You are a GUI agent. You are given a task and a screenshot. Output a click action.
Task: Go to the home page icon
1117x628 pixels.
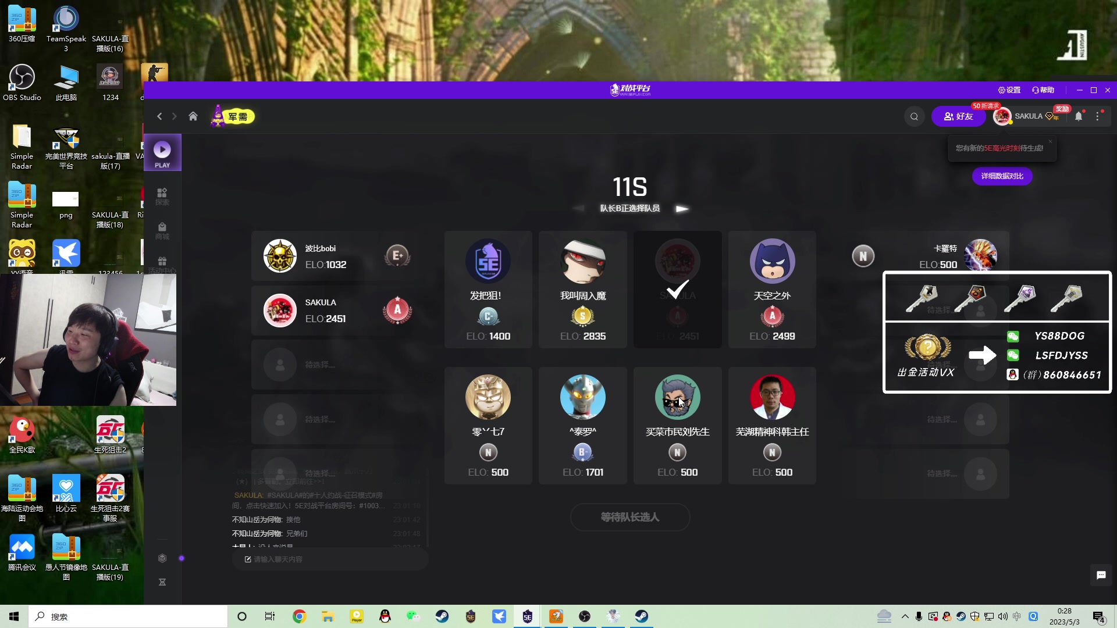[193, 116]
